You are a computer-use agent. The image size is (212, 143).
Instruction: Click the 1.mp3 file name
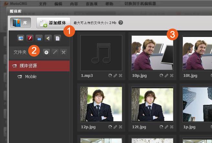[87, 76]
